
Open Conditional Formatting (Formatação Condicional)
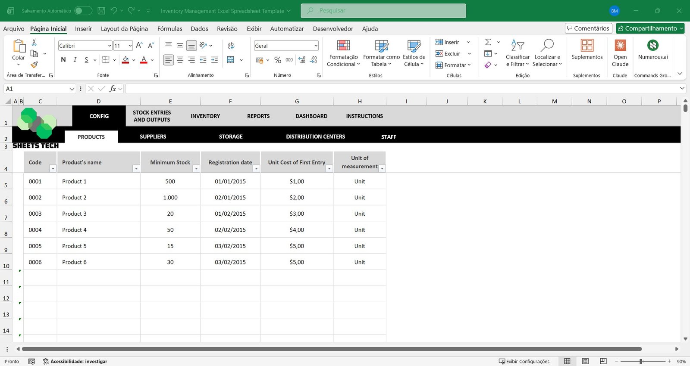coord(343,53)
